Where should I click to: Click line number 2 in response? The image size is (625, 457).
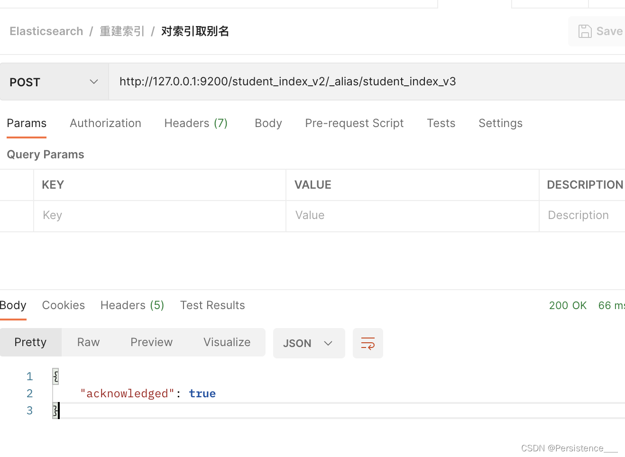tap(29, 393)
